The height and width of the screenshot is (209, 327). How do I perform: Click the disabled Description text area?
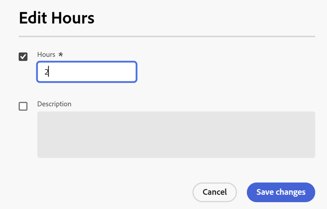tap(176, 134)
